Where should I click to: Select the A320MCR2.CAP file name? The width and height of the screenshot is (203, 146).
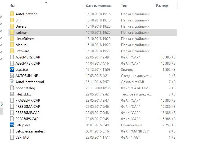pyautogui.click(x=28, y=57)
